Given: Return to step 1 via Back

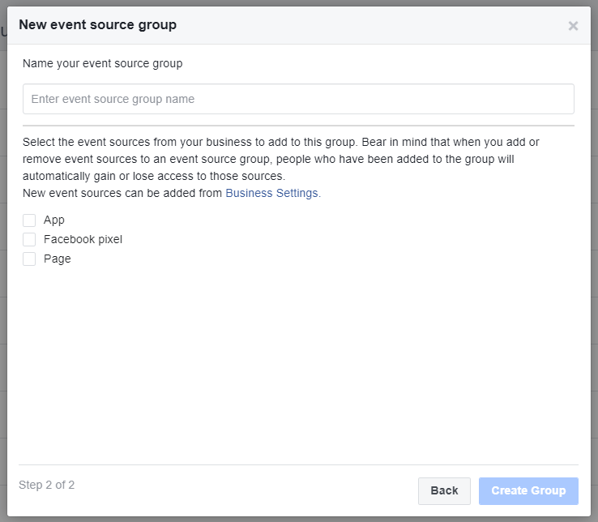Looking at the screenshot, I should pos(444,490).
